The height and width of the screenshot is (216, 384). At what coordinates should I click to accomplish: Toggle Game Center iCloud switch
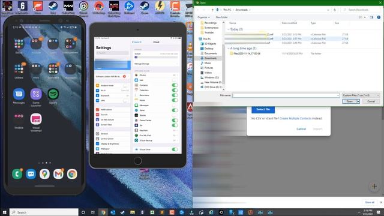click(x=175, y=120)
